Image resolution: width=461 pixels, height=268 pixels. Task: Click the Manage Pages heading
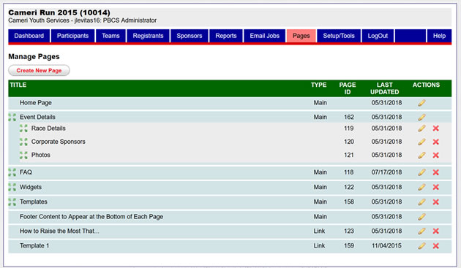pos(34,57)
